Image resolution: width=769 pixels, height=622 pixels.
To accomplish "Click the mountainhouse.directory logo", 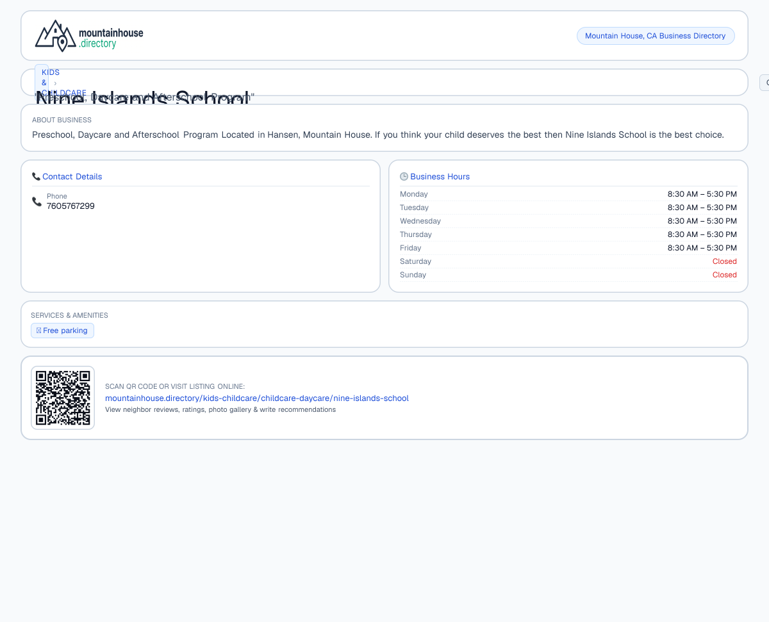I will click(89, 36).
